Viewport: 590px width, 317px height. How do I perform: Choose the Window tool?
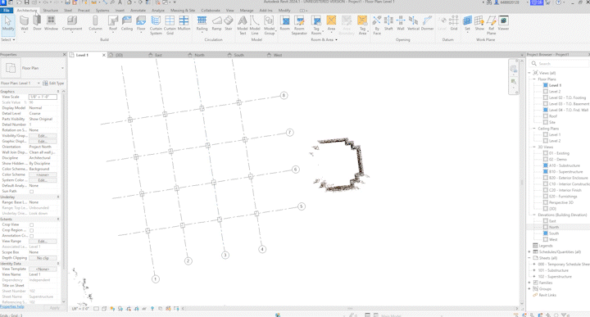51,23
